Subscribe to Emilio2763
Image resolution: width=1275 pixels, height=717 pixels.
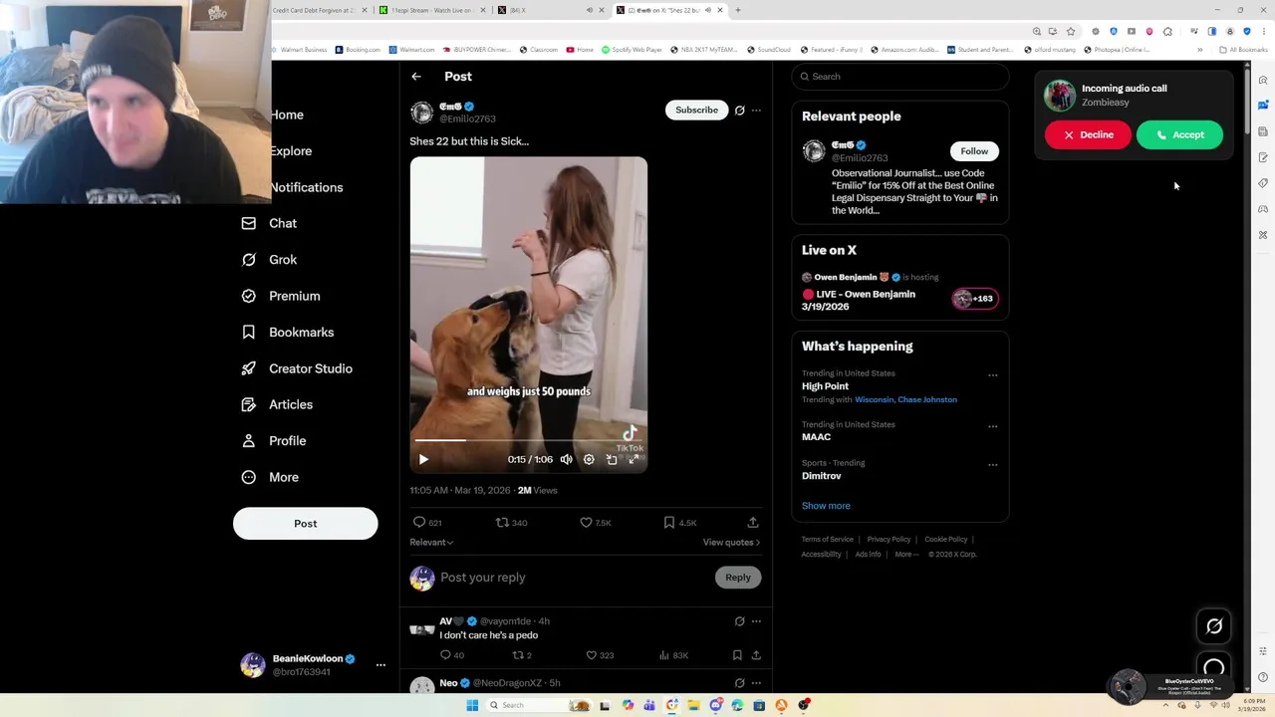pyautogui.click(x=696, y=110)
